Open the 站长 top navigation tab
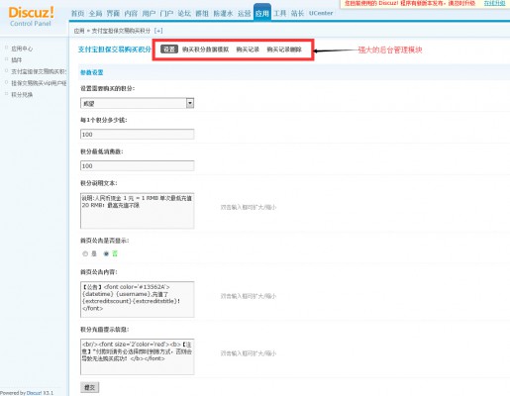 tap(297, 14)
